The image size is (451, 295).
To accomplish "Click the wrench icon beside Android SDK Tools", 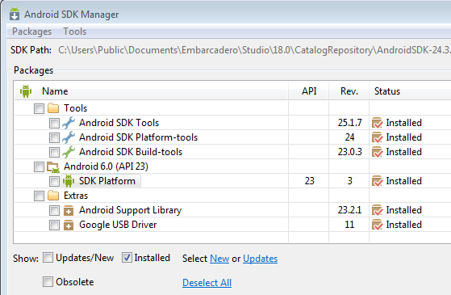I will (x=69, y=123).
